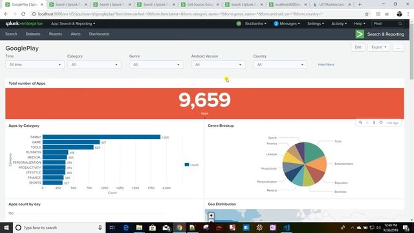
Task: Open the Windows notification center
Action: pos(406,227)
